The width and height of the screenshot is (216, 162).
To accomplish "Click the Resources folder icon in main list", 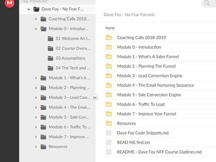I will [109, 123].
